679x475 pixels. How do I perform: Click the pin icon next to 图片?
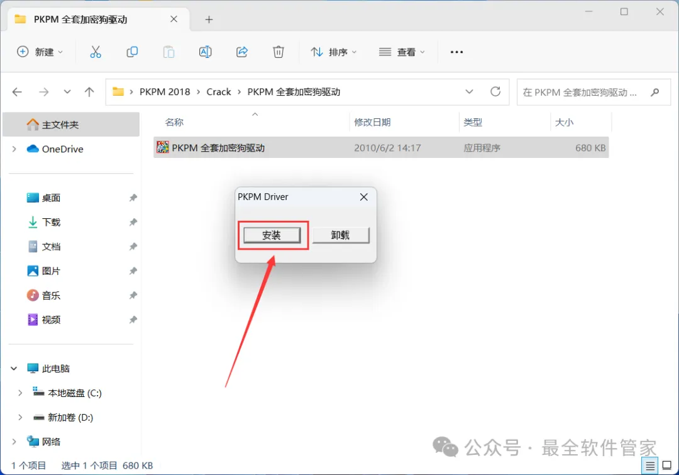[133, 271]
